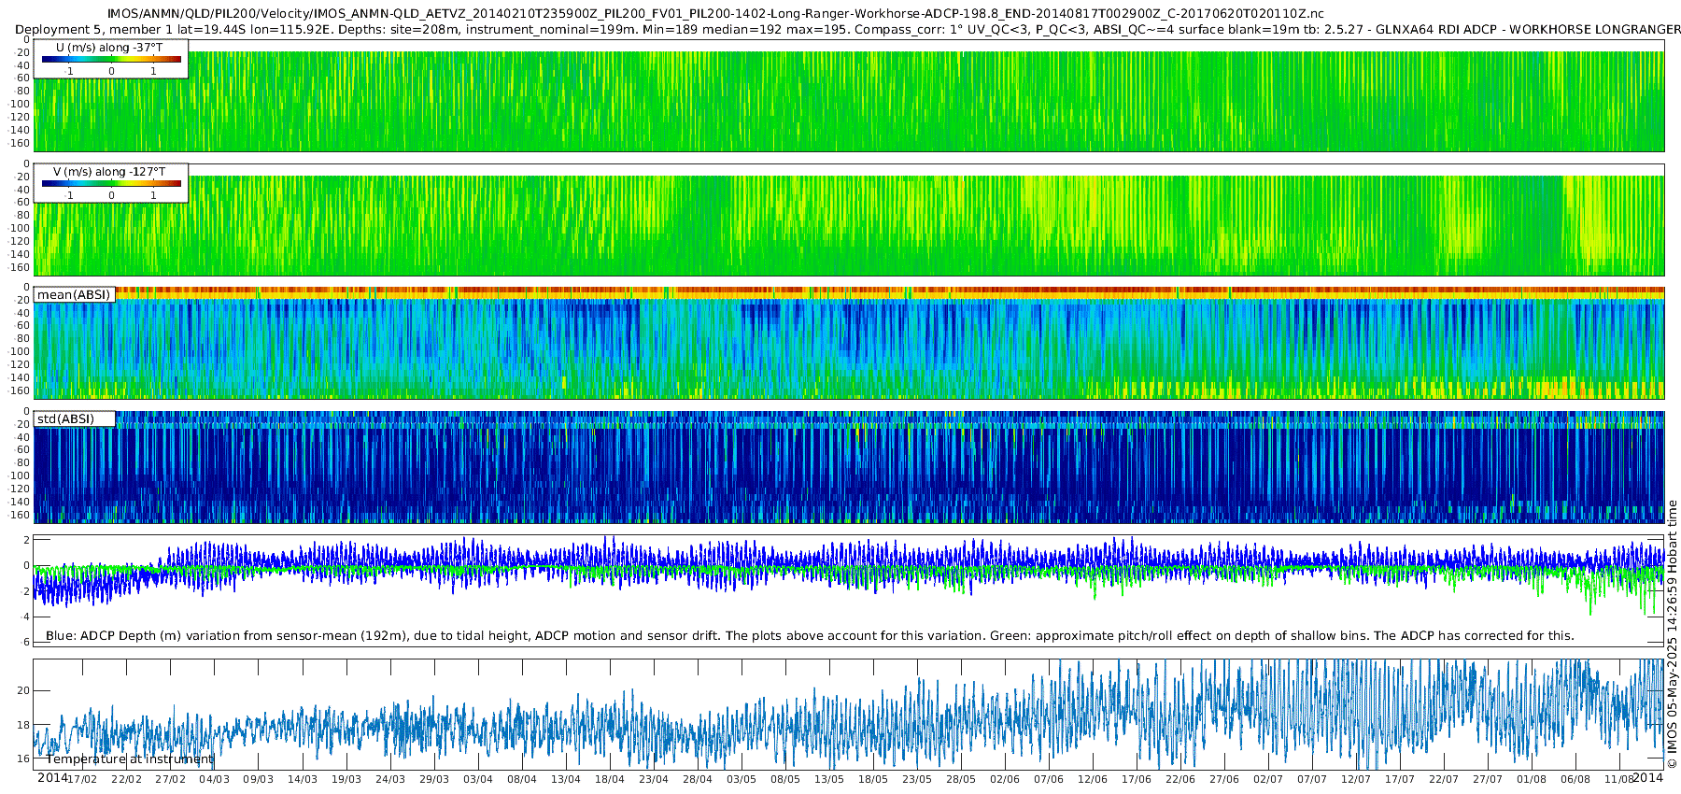Viewport: 1681px width, 794px height.
Task: Click the std(ABSI) heatmap panel
Action: point(849,467)
